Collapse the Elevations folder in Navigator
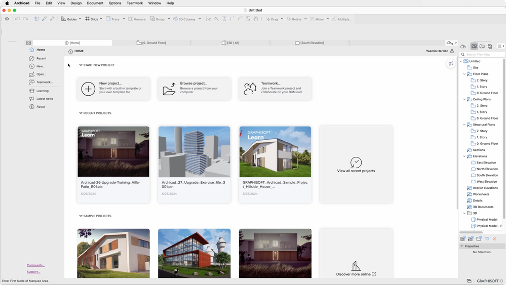 [464, 156]
